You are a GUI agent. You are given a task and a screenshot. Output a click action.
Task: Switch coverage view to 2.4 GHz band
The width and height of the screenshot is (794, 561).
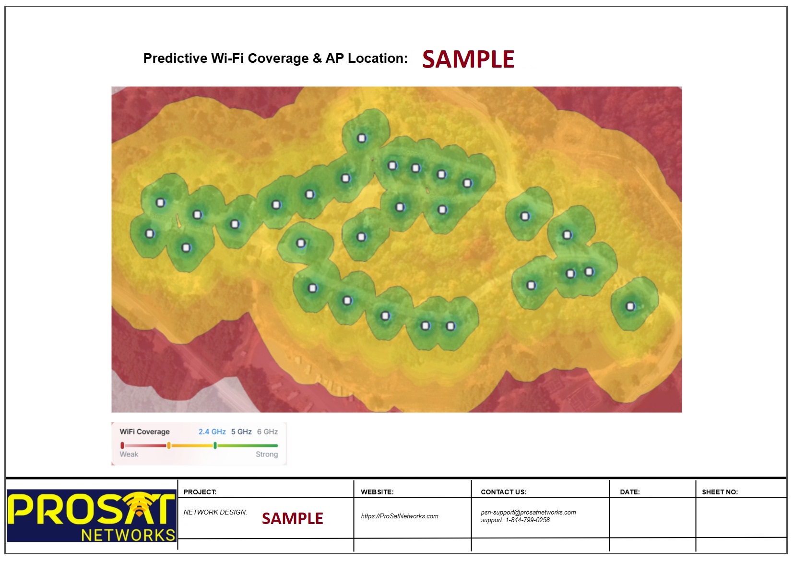click(x=212, y=432)
